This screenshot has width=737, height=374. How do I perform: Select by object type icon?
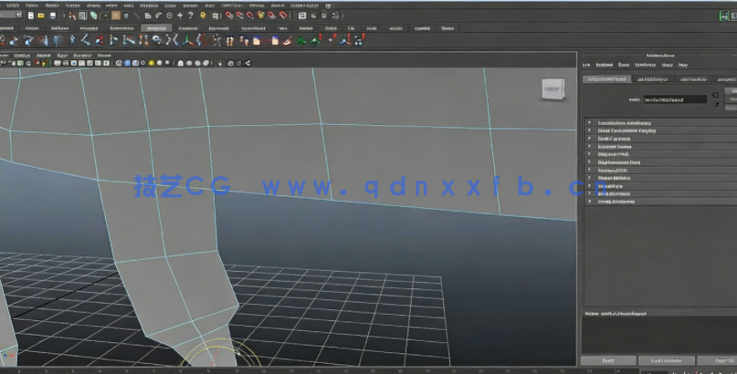click(x=81, y=16)
